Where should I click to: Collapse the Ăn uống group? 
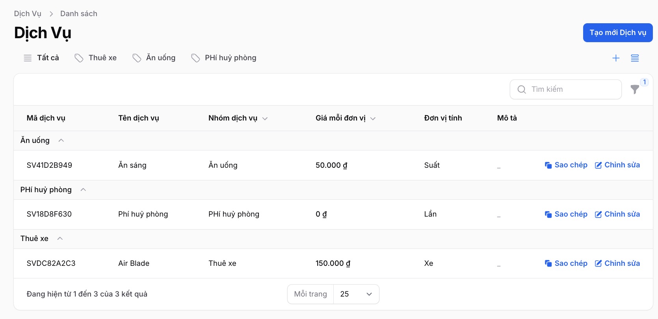(61, 141)
